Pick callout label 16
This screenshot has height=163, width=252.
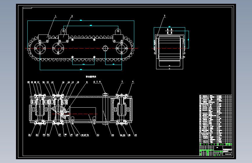[43, 82]
